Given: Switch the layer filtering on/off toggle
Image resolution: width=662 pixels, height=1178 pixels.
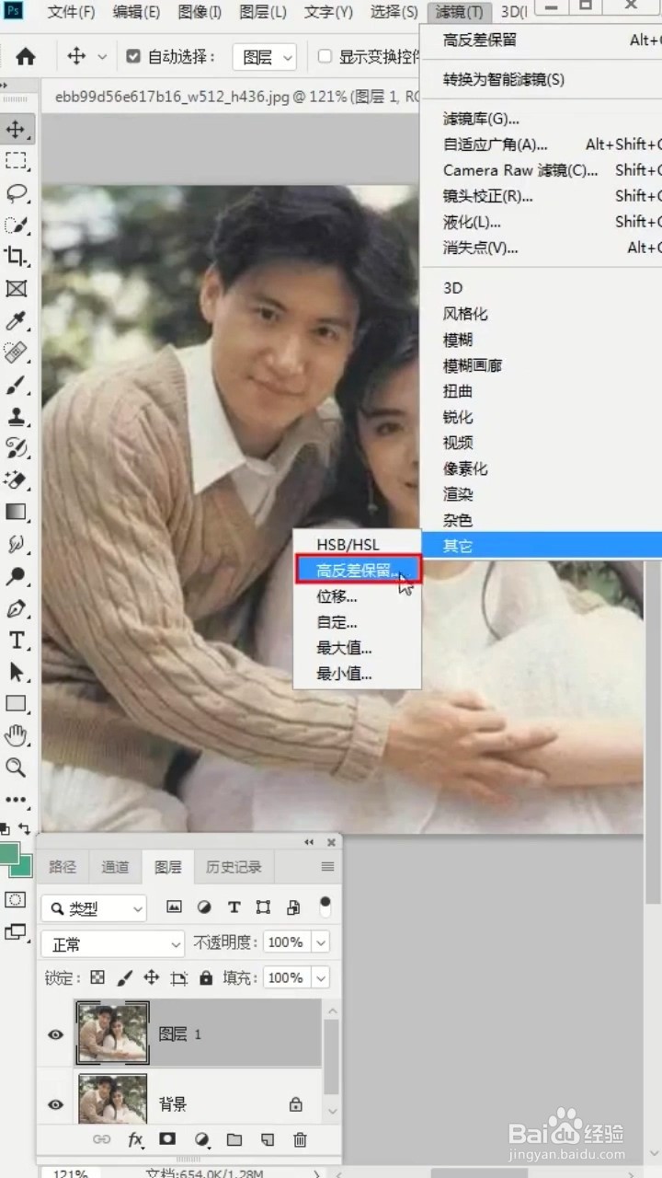Looking at the screenshot, I should 325,907.
